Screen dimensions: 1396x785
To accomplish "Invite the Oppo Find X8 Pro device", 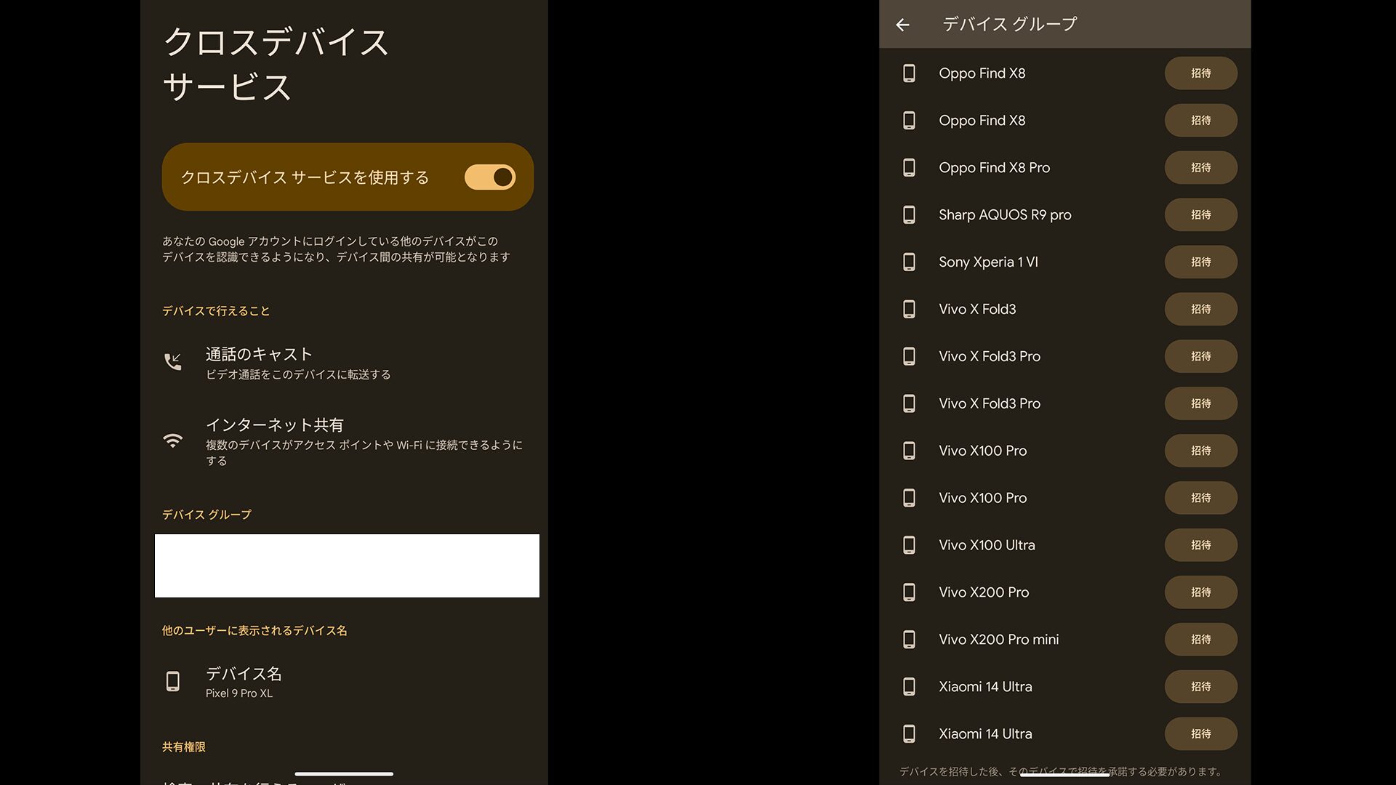I will pos(1200,168).
